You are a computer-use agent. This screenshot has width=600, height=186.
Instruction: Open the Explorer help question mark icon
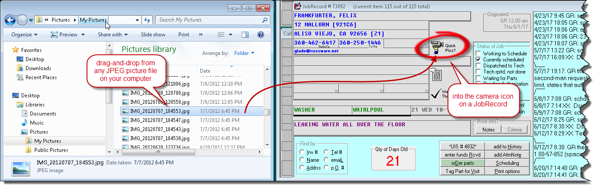tap(261, 35)
